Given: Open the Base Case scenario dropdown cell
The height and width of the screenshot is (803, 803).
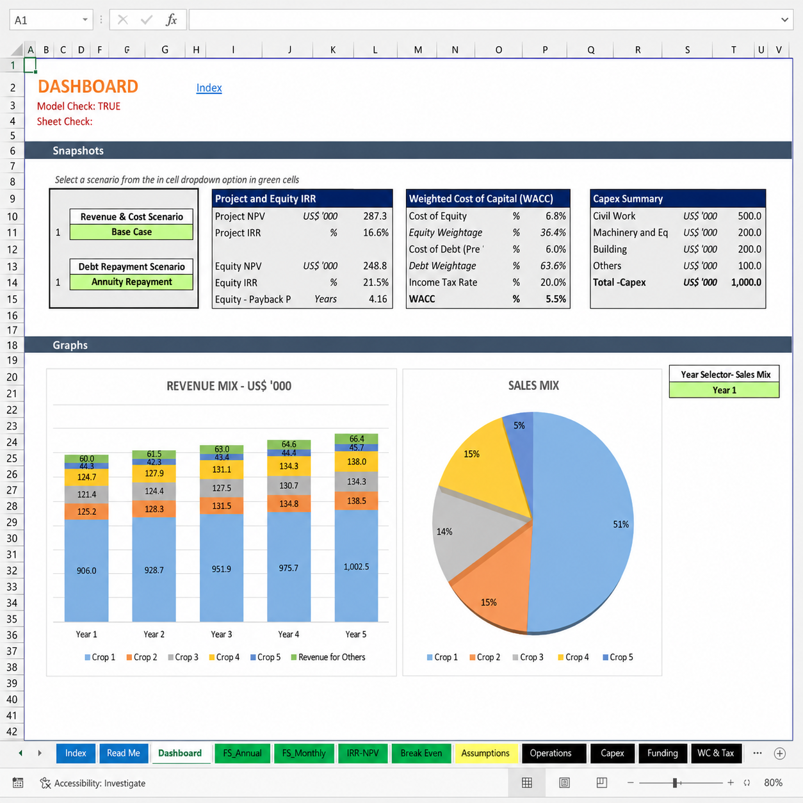Looking at the screenshot, I should (131, 232).
